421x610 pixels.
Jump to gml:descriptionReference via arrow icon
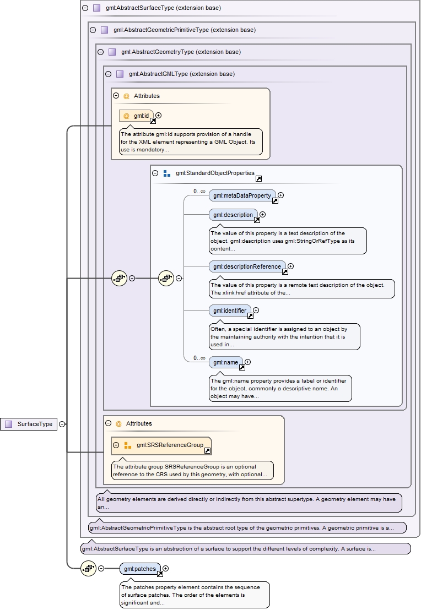[x=285, y=271]
